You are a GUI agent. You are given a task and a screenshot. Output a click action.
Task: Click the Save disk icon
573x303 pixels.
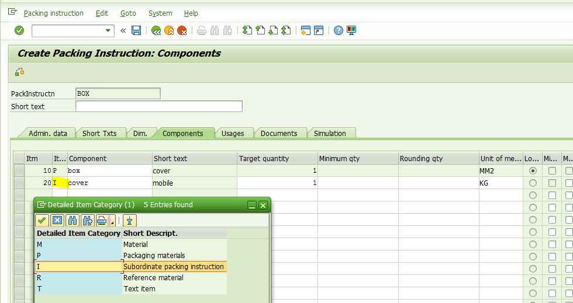(136, 31)
